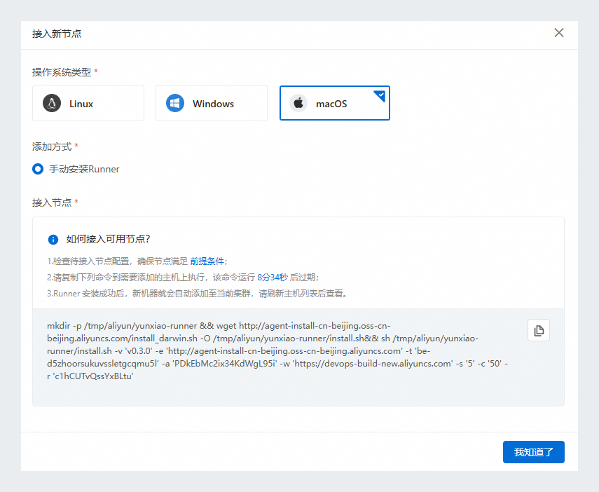
Task: Click the blue info icon
Action: (x=53, y=240)
